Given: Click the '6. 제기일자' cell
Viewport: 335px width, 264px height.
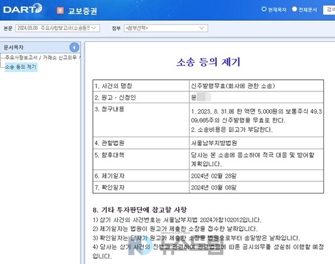Looking at the screenshot, I should pos(141,176).
